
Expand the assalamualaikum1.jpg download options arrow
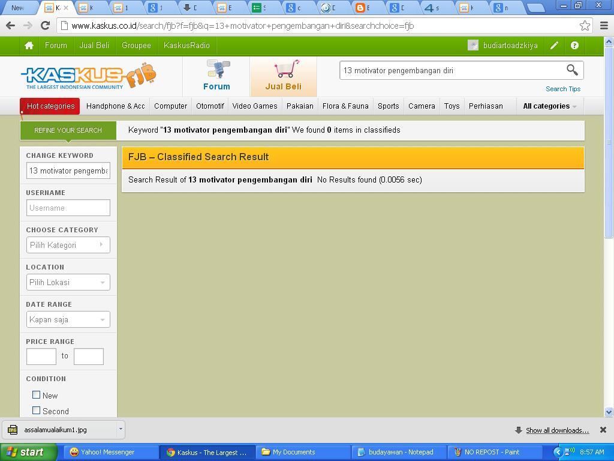[x=121, y=429]
